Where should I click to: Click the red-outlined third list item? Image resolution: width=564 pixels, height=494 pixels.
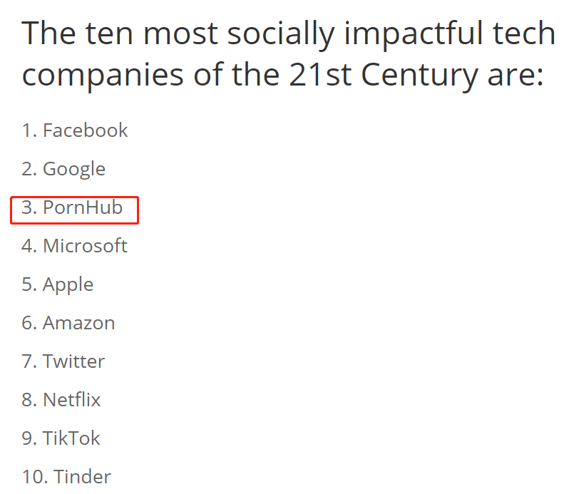pyautogui.click(x=74, y=208)
